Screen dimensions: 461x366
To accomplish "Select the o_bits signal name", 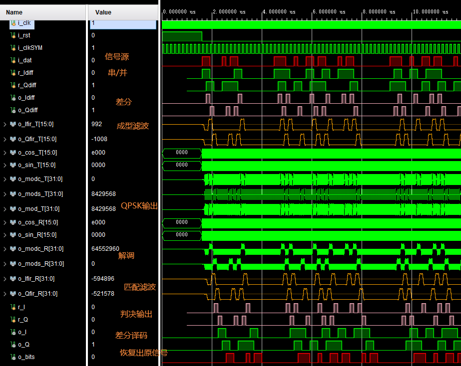I will [26, 357].
